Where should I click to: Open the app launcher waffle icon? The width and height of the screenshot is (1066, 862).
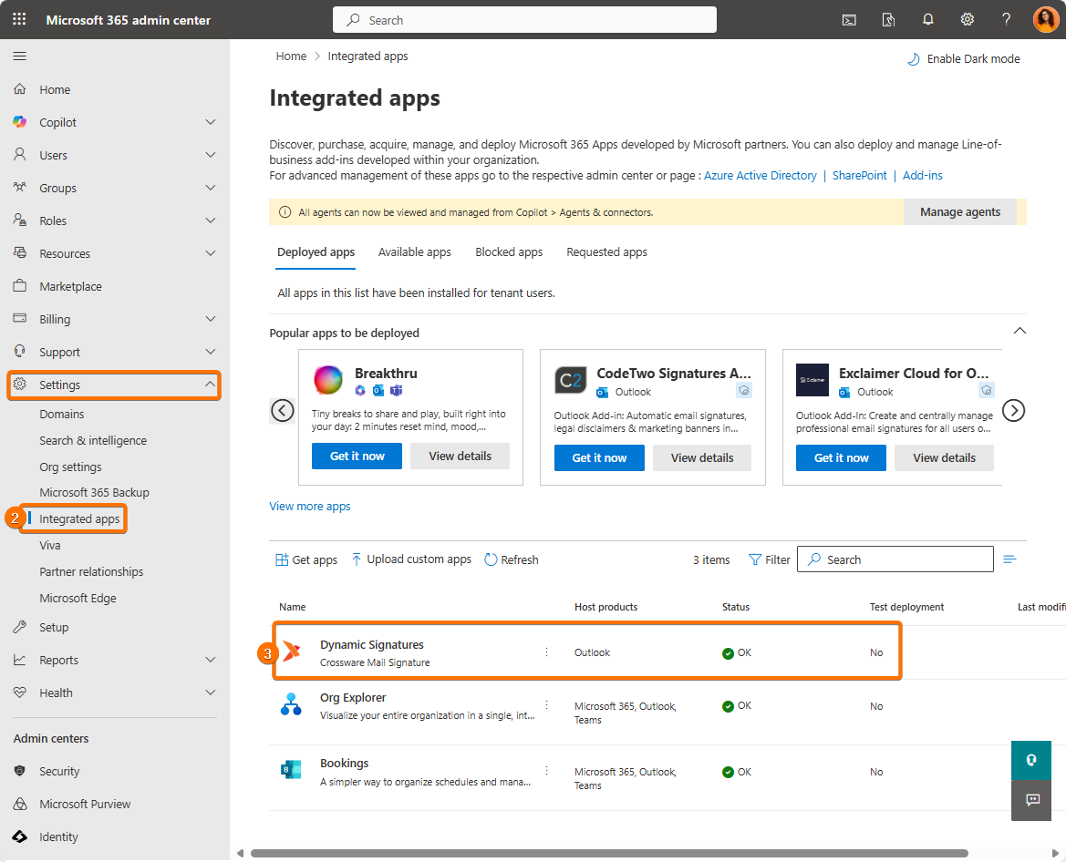click(19, 19)
